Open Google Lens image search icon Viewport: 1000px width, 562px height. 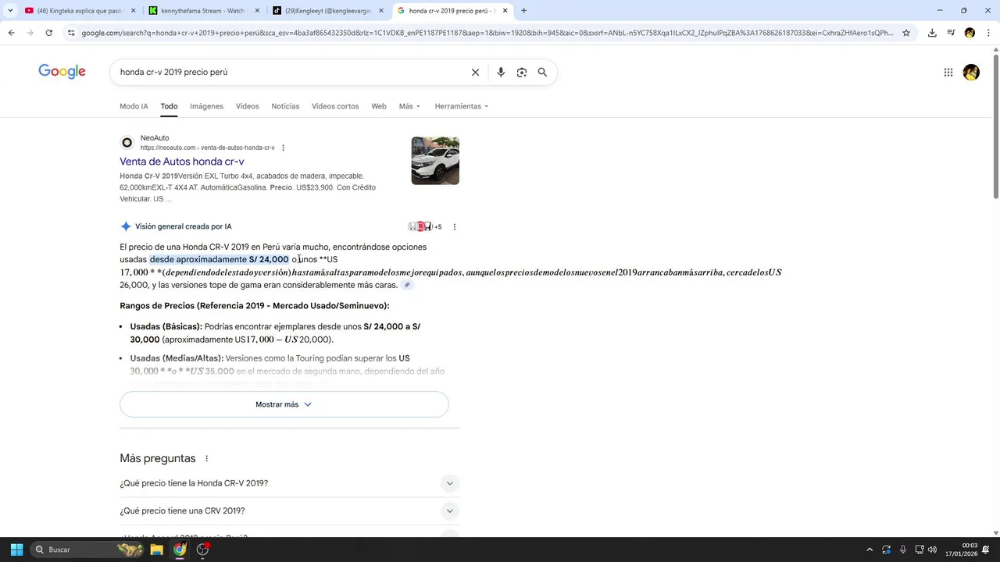point(521,72)
